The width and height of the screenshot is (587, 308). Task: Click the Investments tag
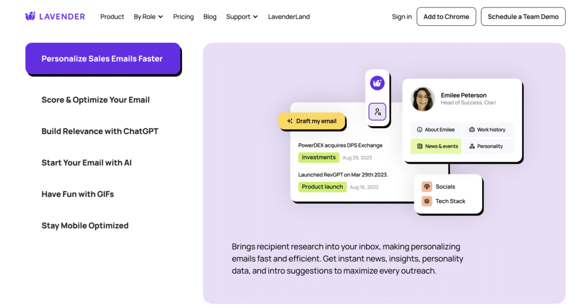click(319, 157)
